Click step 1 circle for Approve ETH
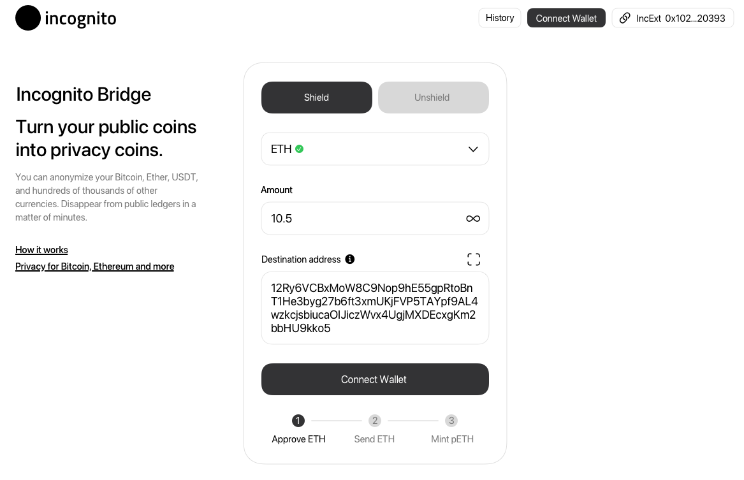The image size is (744, 480). click(x=298, y=421)
